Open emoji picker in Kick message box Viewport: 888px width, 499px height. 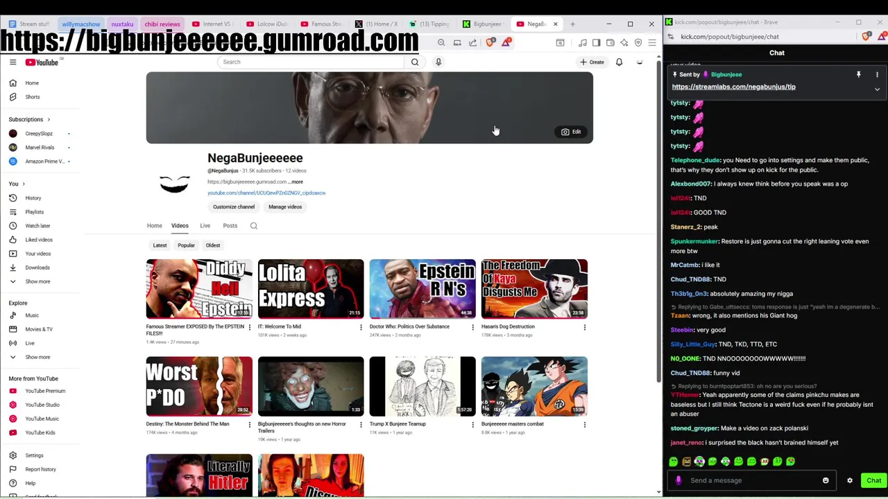pyautogui.click(x=826, y=480)
